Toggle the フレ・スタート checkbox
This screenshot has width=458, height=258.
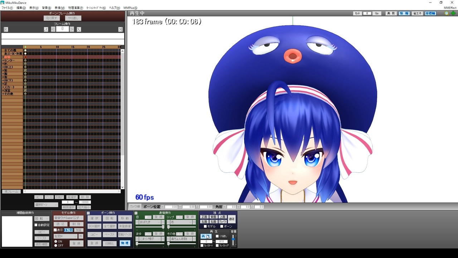coord(202,245)
